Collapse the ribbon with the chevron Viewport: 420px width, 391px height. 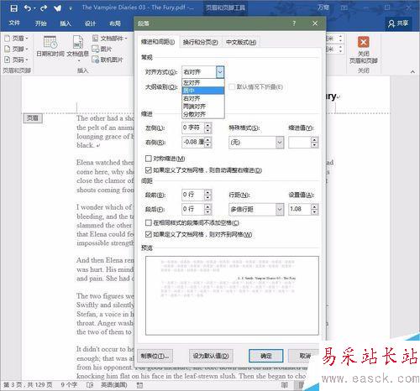click(x=412, y=72)
